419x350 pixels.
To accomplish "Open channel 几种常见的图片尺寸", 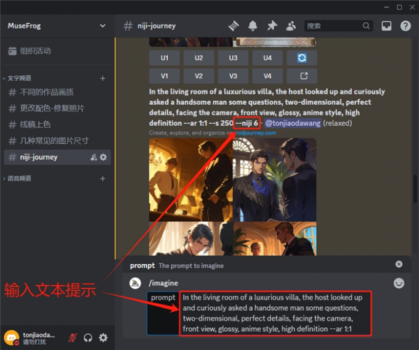I will pyautogui.click(x=57, y=141).
